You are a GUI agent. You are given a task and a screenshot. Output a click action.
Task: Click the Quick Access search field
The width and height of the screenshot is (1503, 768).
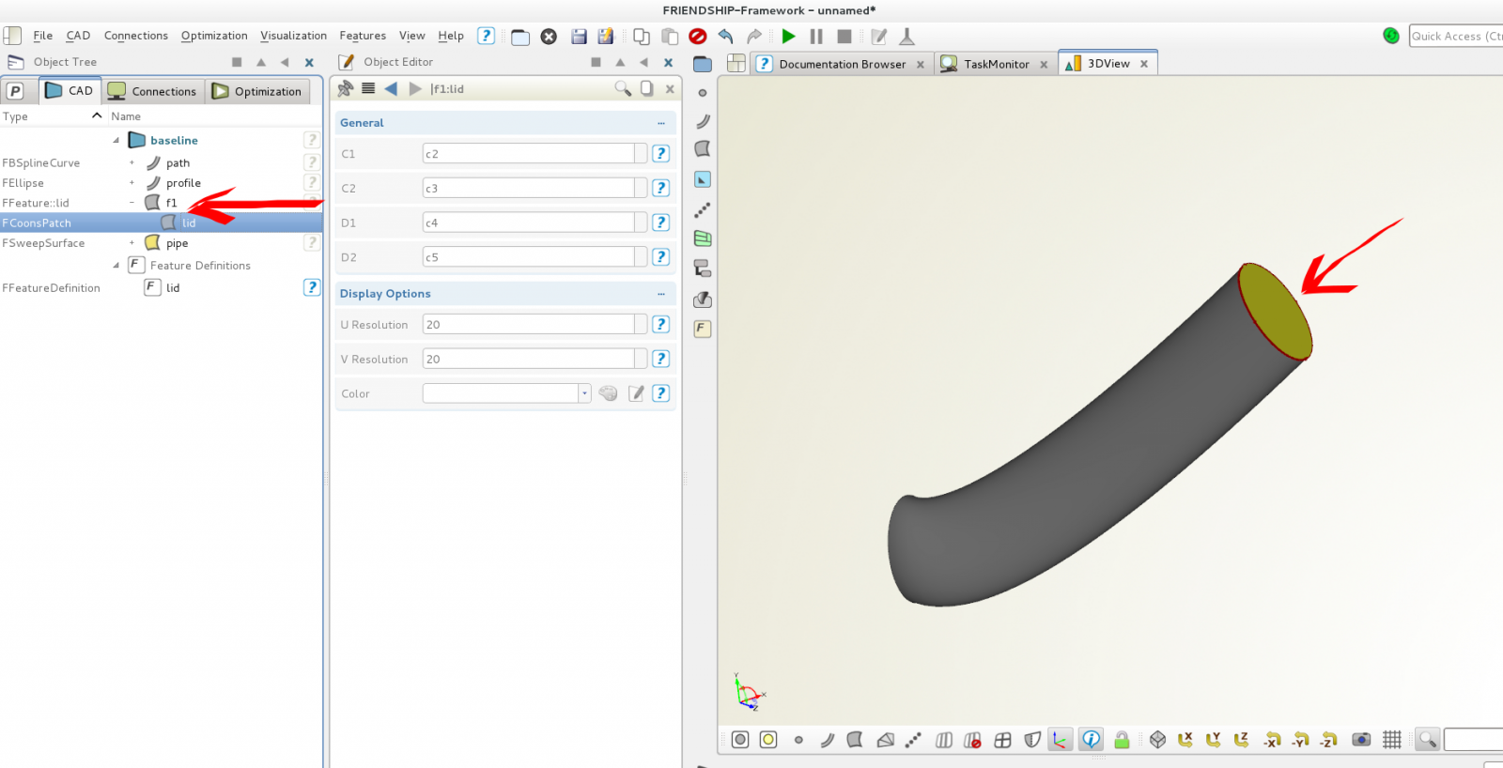(x=1457, y=36)
